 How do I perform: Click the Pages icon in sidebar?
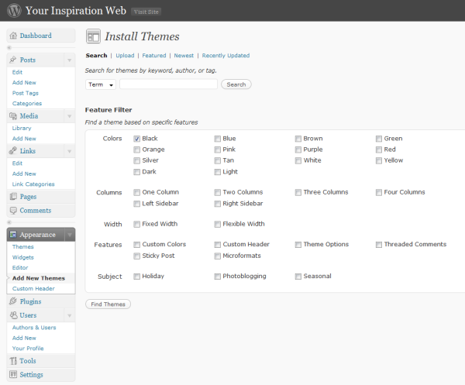coord(13,196)
